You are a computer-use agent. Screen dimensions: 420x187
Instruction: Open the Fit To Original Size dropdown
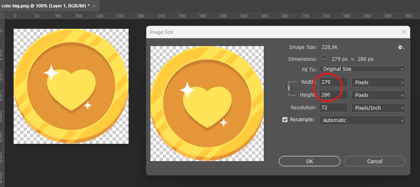[362, 69]
